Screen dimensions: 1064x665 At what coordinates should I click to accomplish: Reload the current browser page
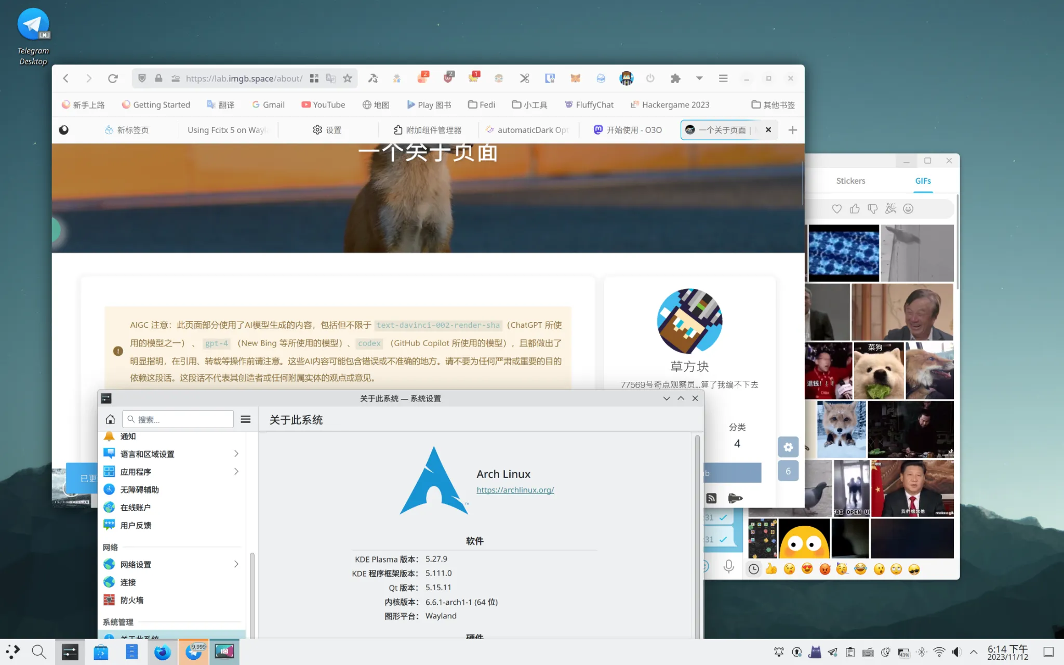tap(113, 78)
